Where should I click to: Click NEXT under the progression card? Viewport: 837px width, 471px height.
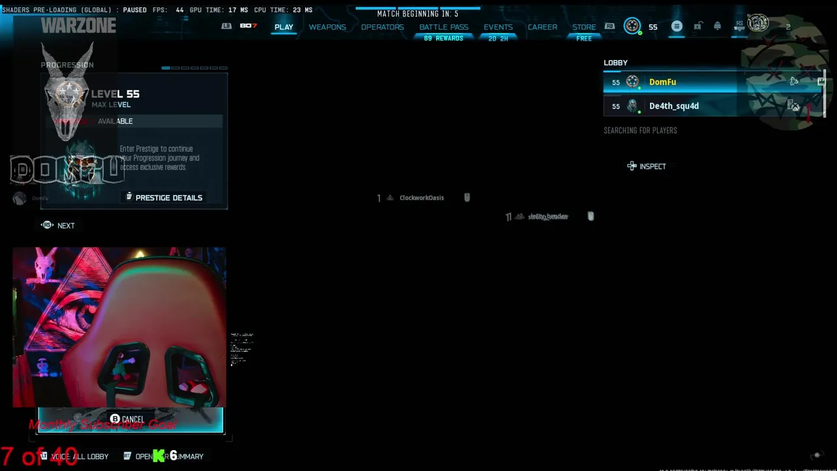pos(58,226)
